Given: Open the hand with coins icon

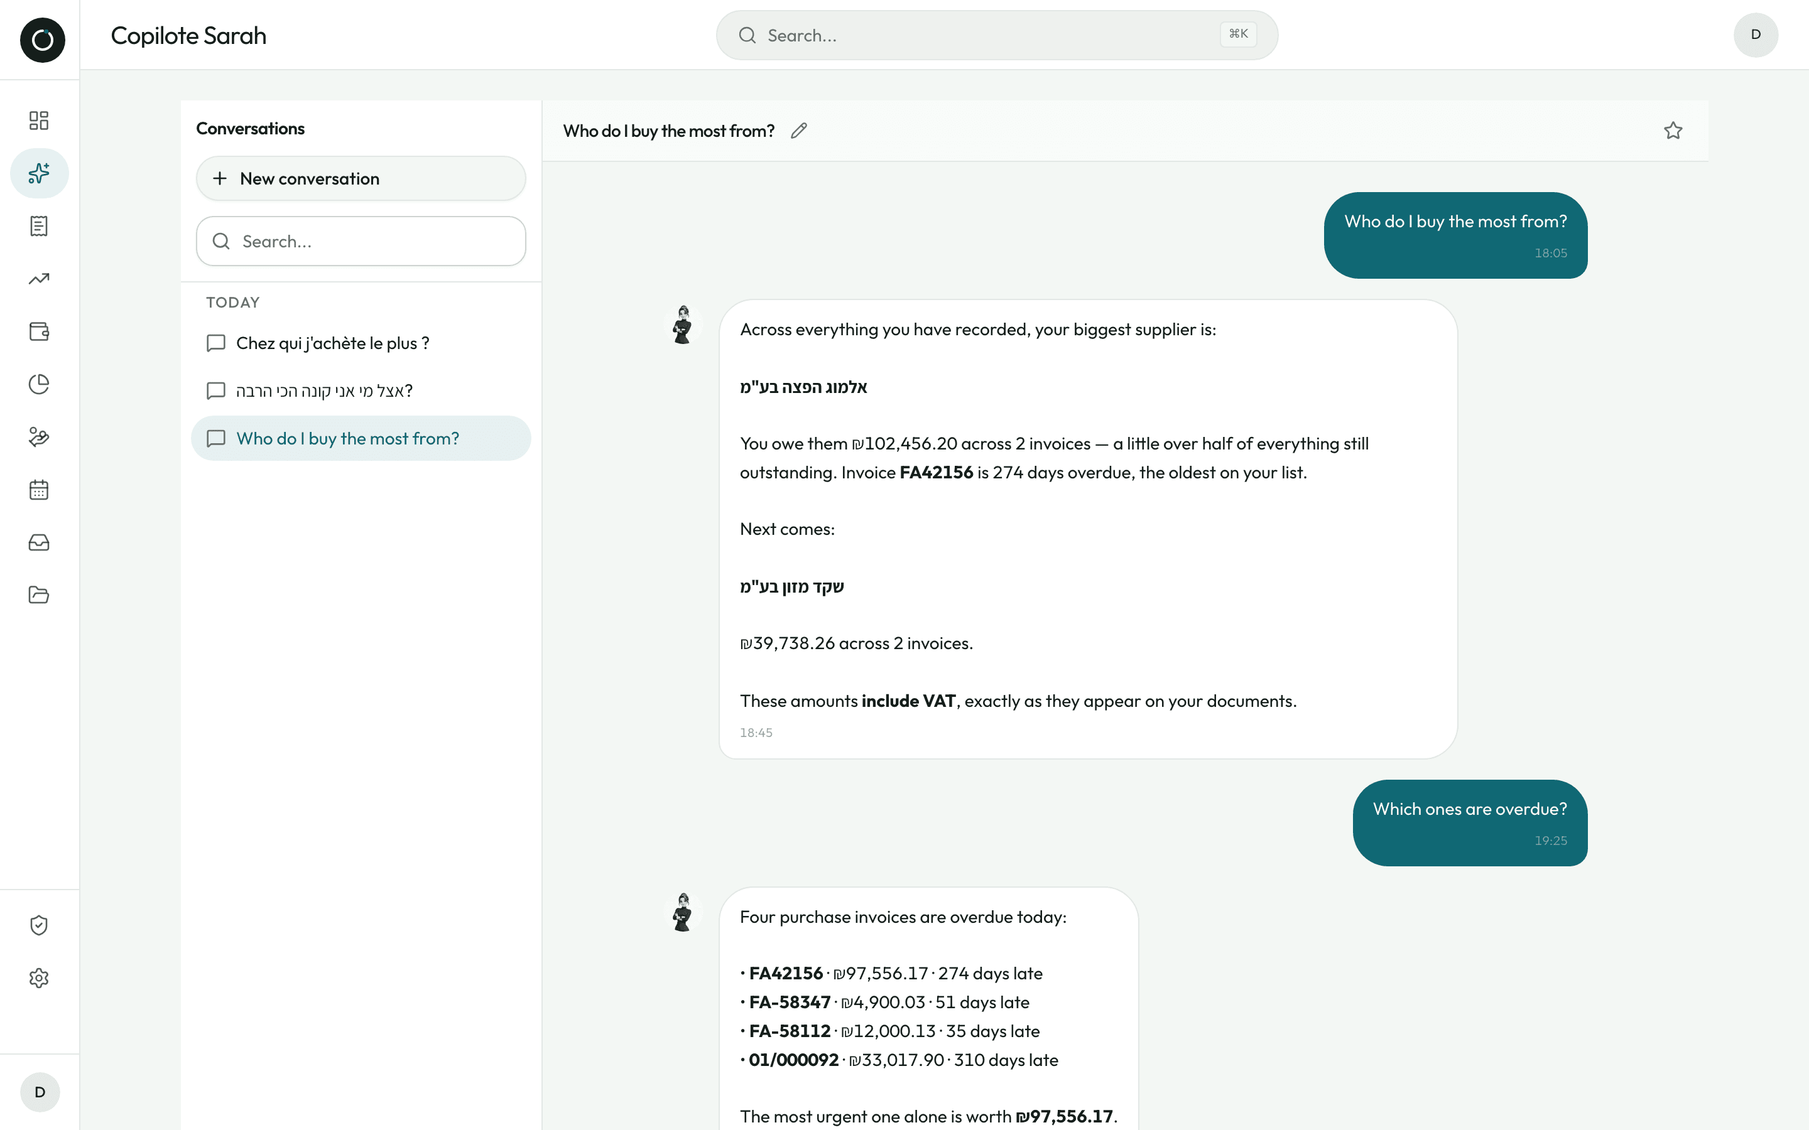Looking at the screenshot, I should [x=39, y=436].
